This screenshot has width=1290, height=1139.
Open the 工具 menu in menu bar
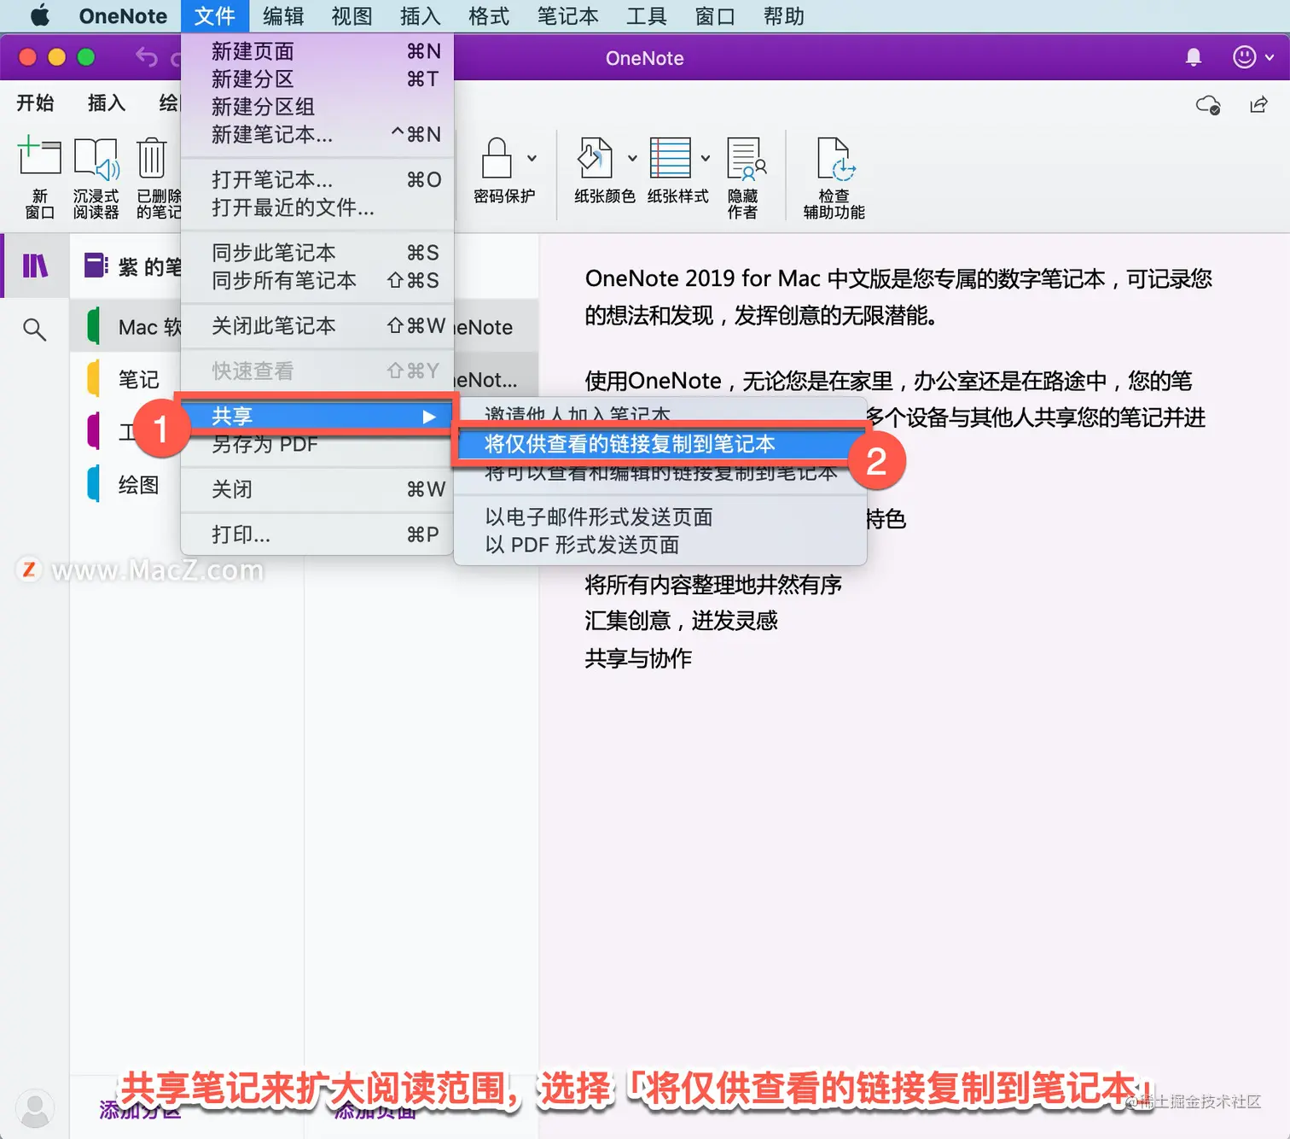pyautogui.click(x=647, y=15)
